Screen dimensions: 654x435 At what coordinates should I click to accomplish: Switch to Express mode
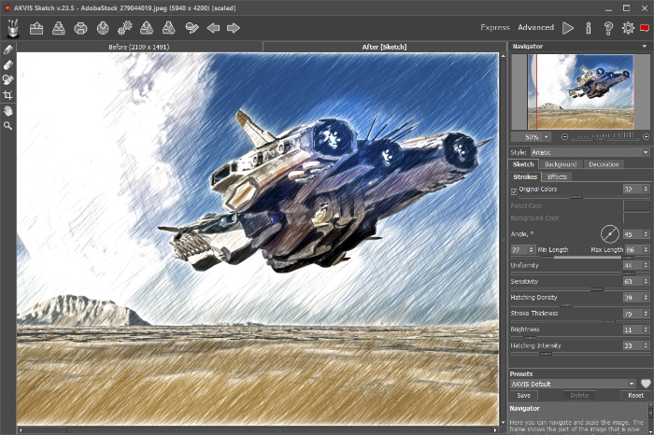(494, 28)
